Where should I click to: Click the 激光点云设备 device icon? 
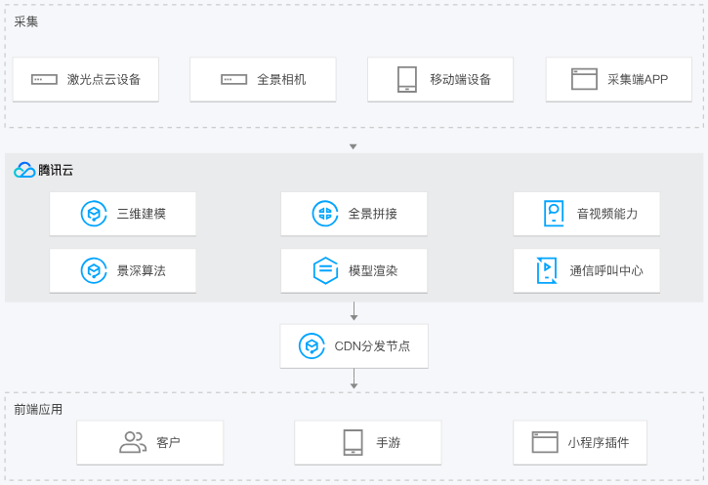click(44, 79)
